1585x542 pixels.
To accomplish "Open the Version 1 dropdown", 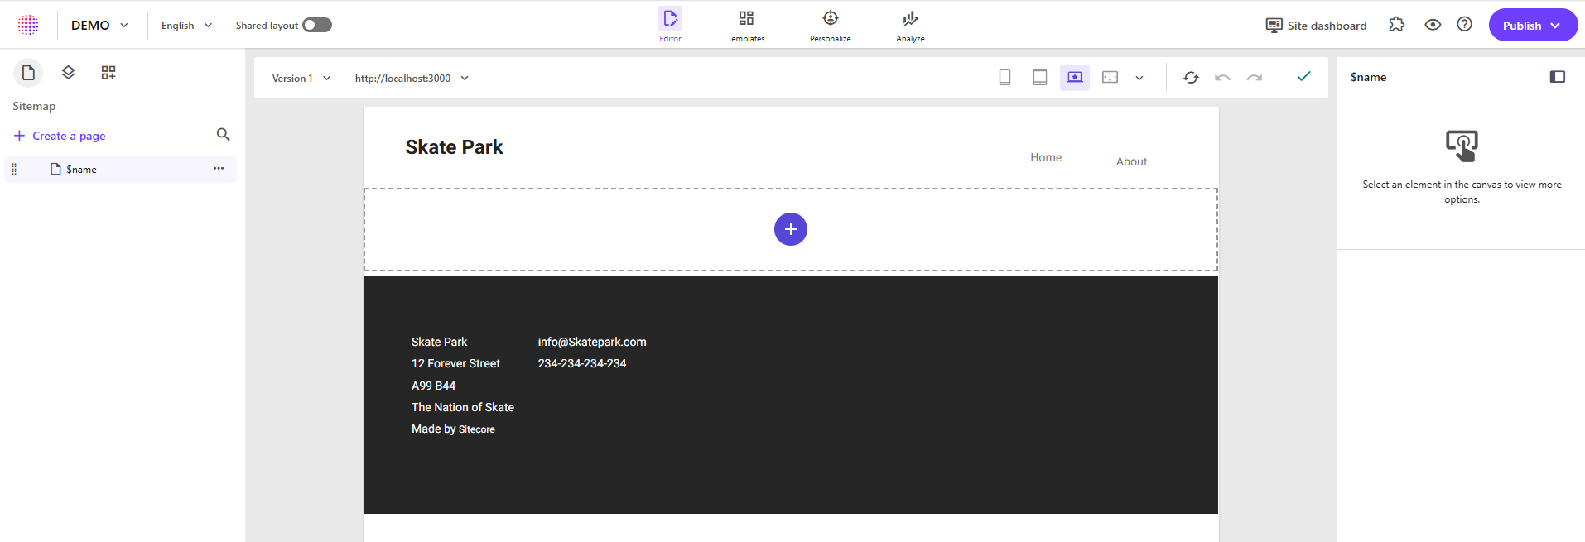I will (x=301, y=79).
